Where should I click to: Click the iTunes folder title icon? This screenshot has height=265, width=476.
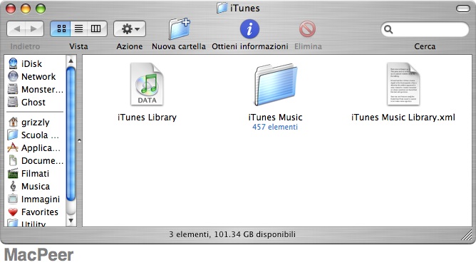pos(222,8)
